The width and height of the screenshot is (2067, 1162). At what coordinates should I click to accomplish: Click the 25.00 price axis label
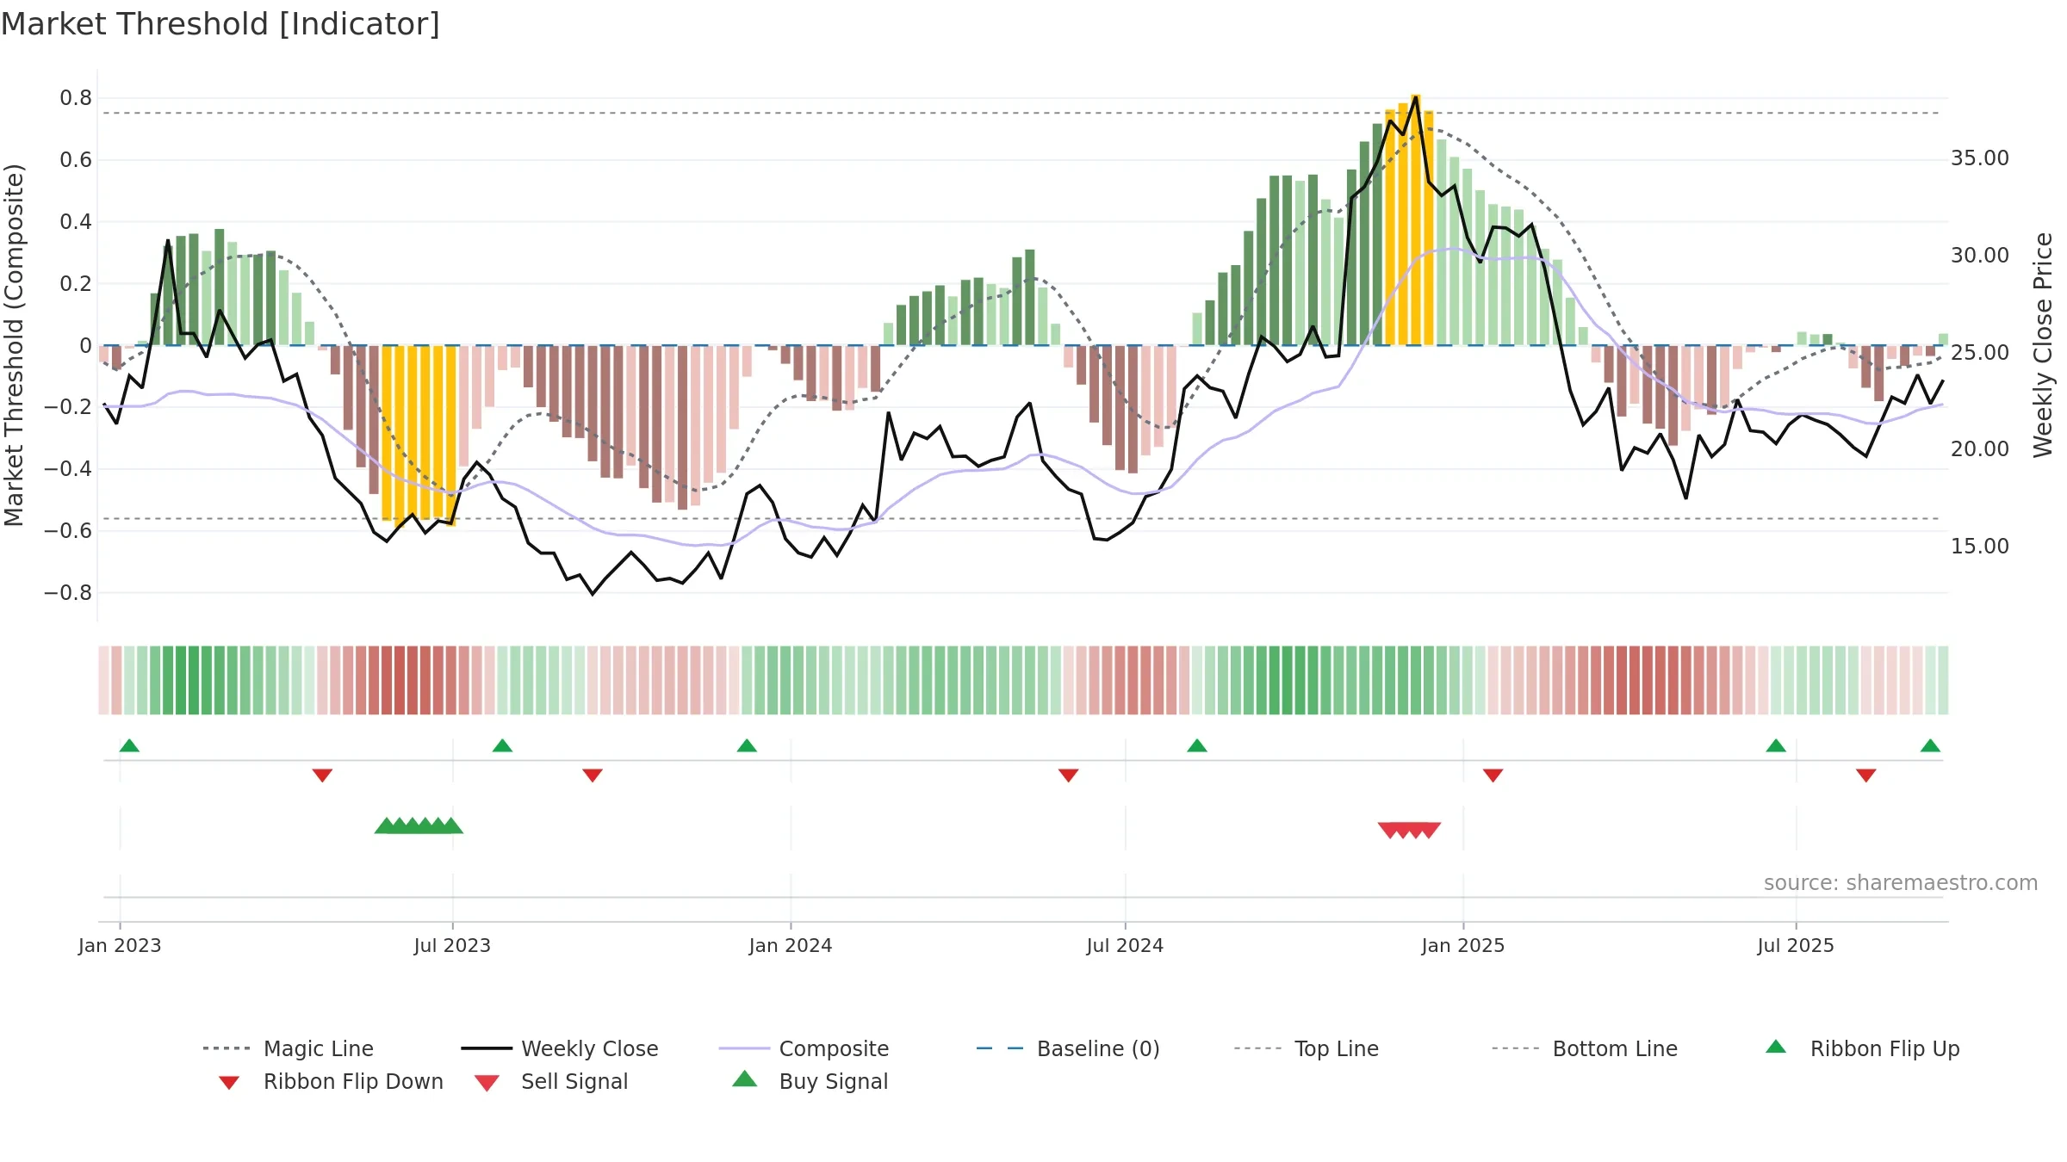point(1980,353)
